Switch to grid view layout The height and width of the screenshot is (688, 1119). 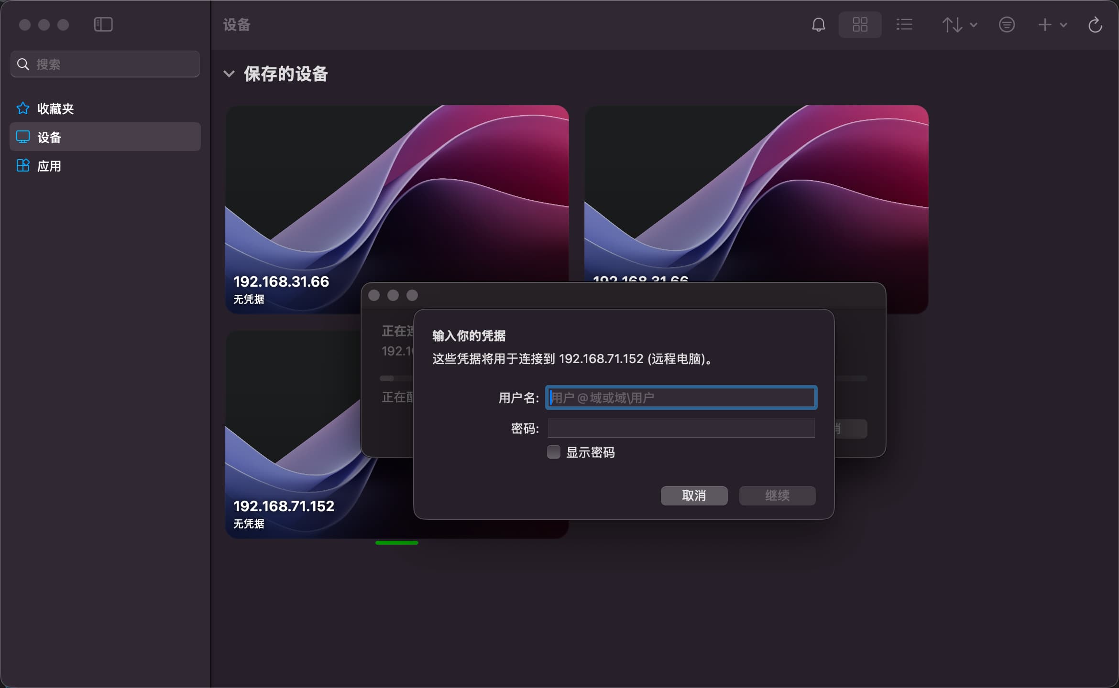coord(860,25)
